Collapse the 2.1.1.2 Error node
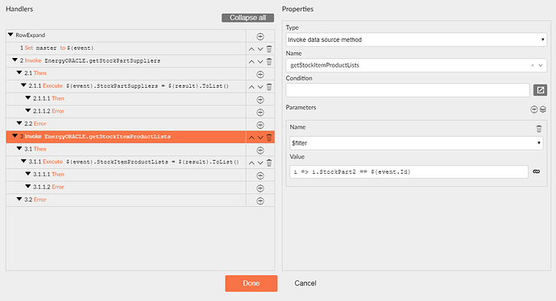The height and width of the screenshot is (301, 556). (x=28, y=110)
